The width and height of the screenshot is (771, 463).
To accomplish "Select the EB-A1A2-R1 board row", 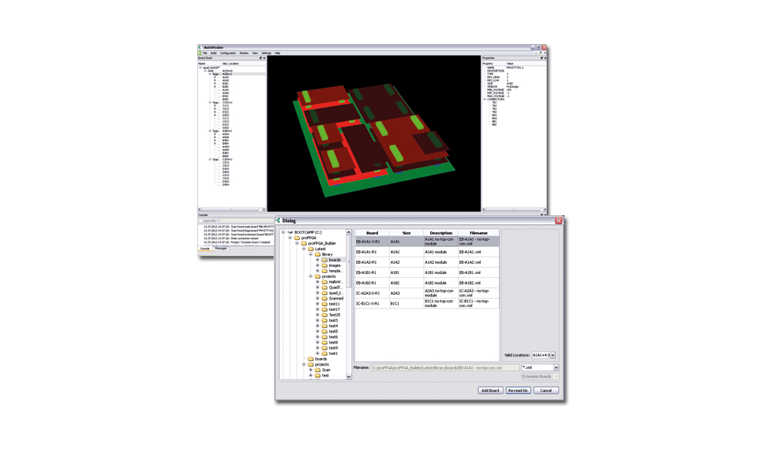I will (x=427, y=262).
